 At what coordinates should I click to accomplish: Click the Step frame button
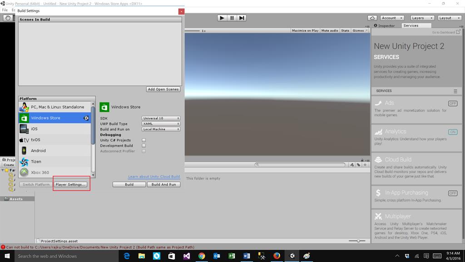tap(242, 18)
